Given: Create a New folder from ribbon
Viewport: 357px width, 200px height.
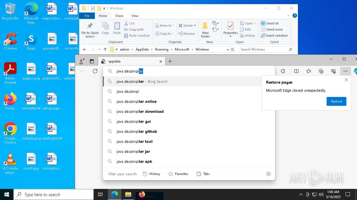Looking at the screenshot, I should [205, 30].
